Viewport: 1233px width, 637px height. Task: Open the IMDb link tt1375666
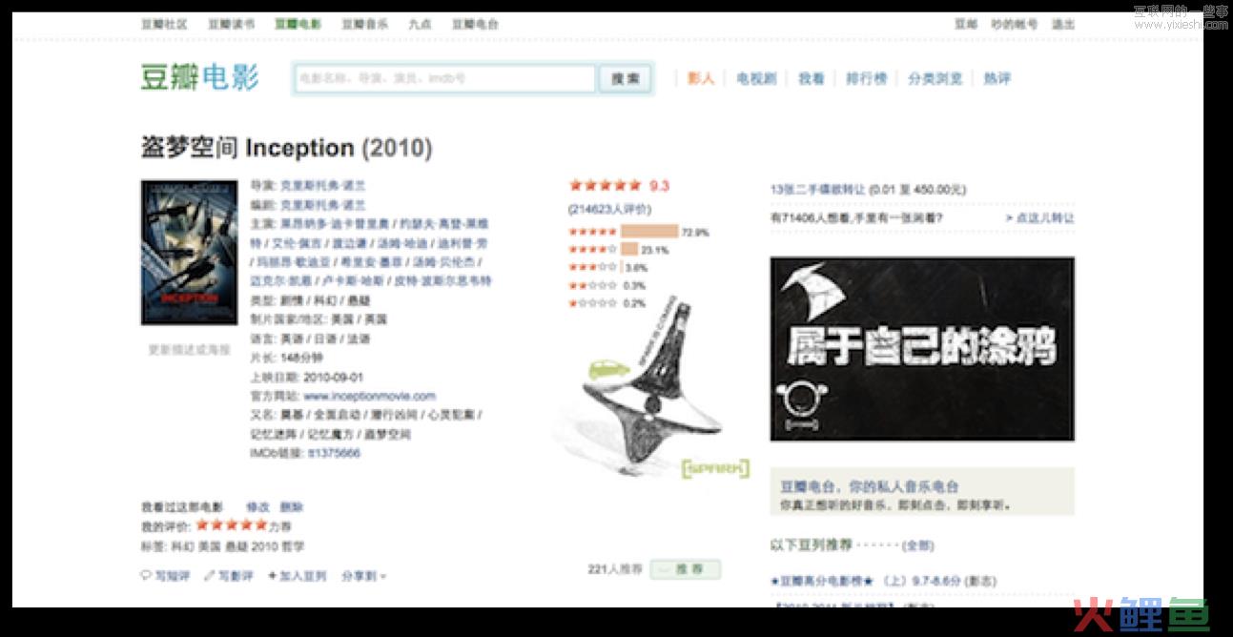click(334, 453)
